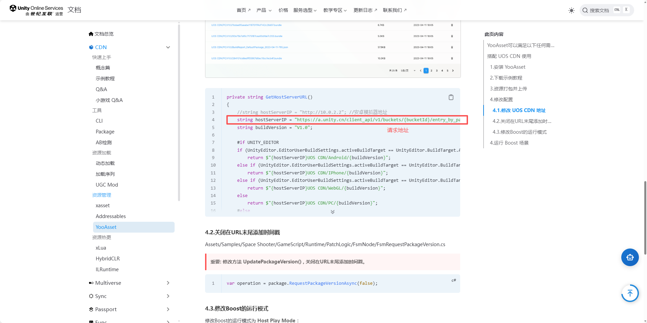The height and width of the screenshot is (323, 647).
Task: Click the RequestPackageVersionAsync code line
Action: (x=302, y=283)
